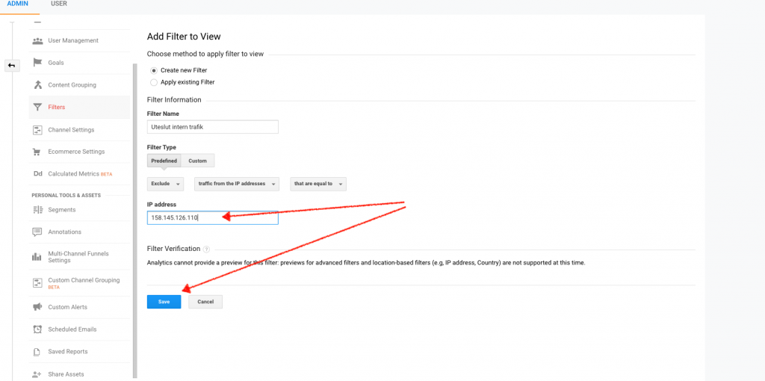The height and width of the screenshot is (381, 765).
Task: Open Ecommerce Settings
Action: 76,152
